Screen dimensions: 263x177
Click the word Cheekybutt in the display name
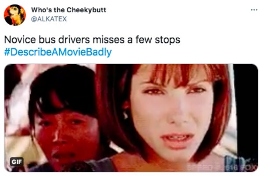click(x=86, y=10)
